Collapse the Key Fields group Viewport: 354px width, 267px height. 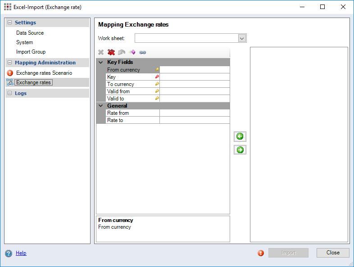101,63
